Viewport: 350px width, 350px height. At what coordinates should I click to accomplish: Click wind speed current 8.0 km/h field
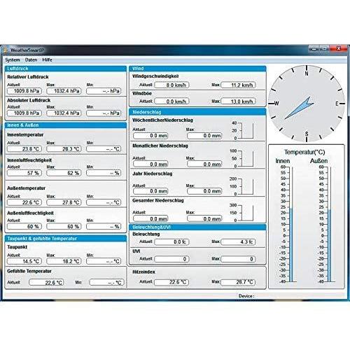[171, 85]
